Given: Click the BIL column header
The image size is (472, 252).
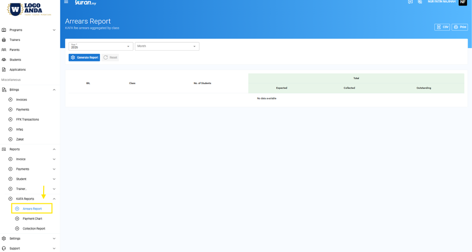Looking at the screenshot, I should [x=88, y=83].
